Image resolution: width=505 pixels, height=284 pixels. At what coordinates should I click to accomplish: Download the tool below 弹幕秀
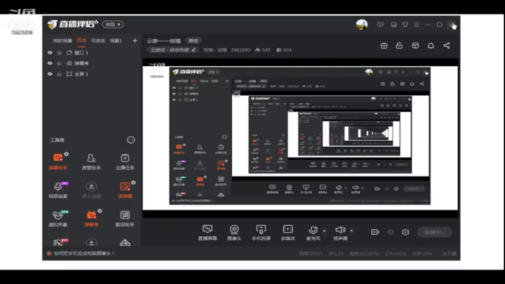[x=91, y=242]
